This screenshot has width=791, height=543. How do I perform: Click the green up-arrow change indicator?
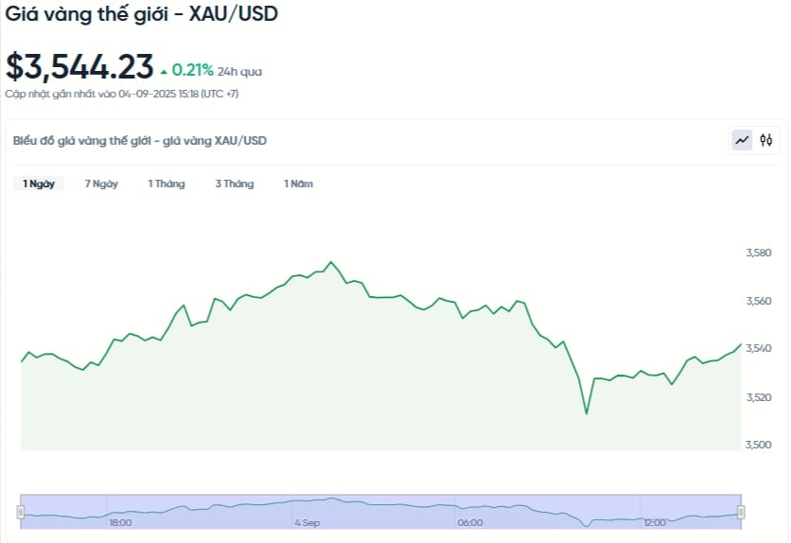pos(164,72)
